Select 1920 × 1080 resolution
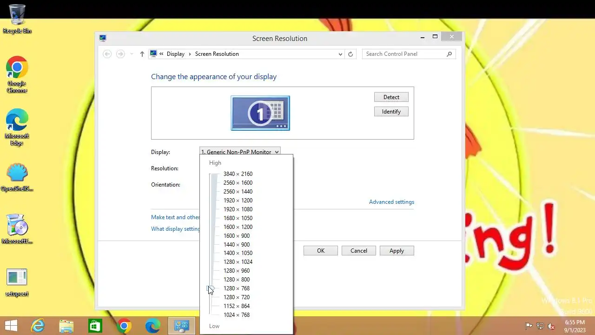 click(x=238, y=209)
